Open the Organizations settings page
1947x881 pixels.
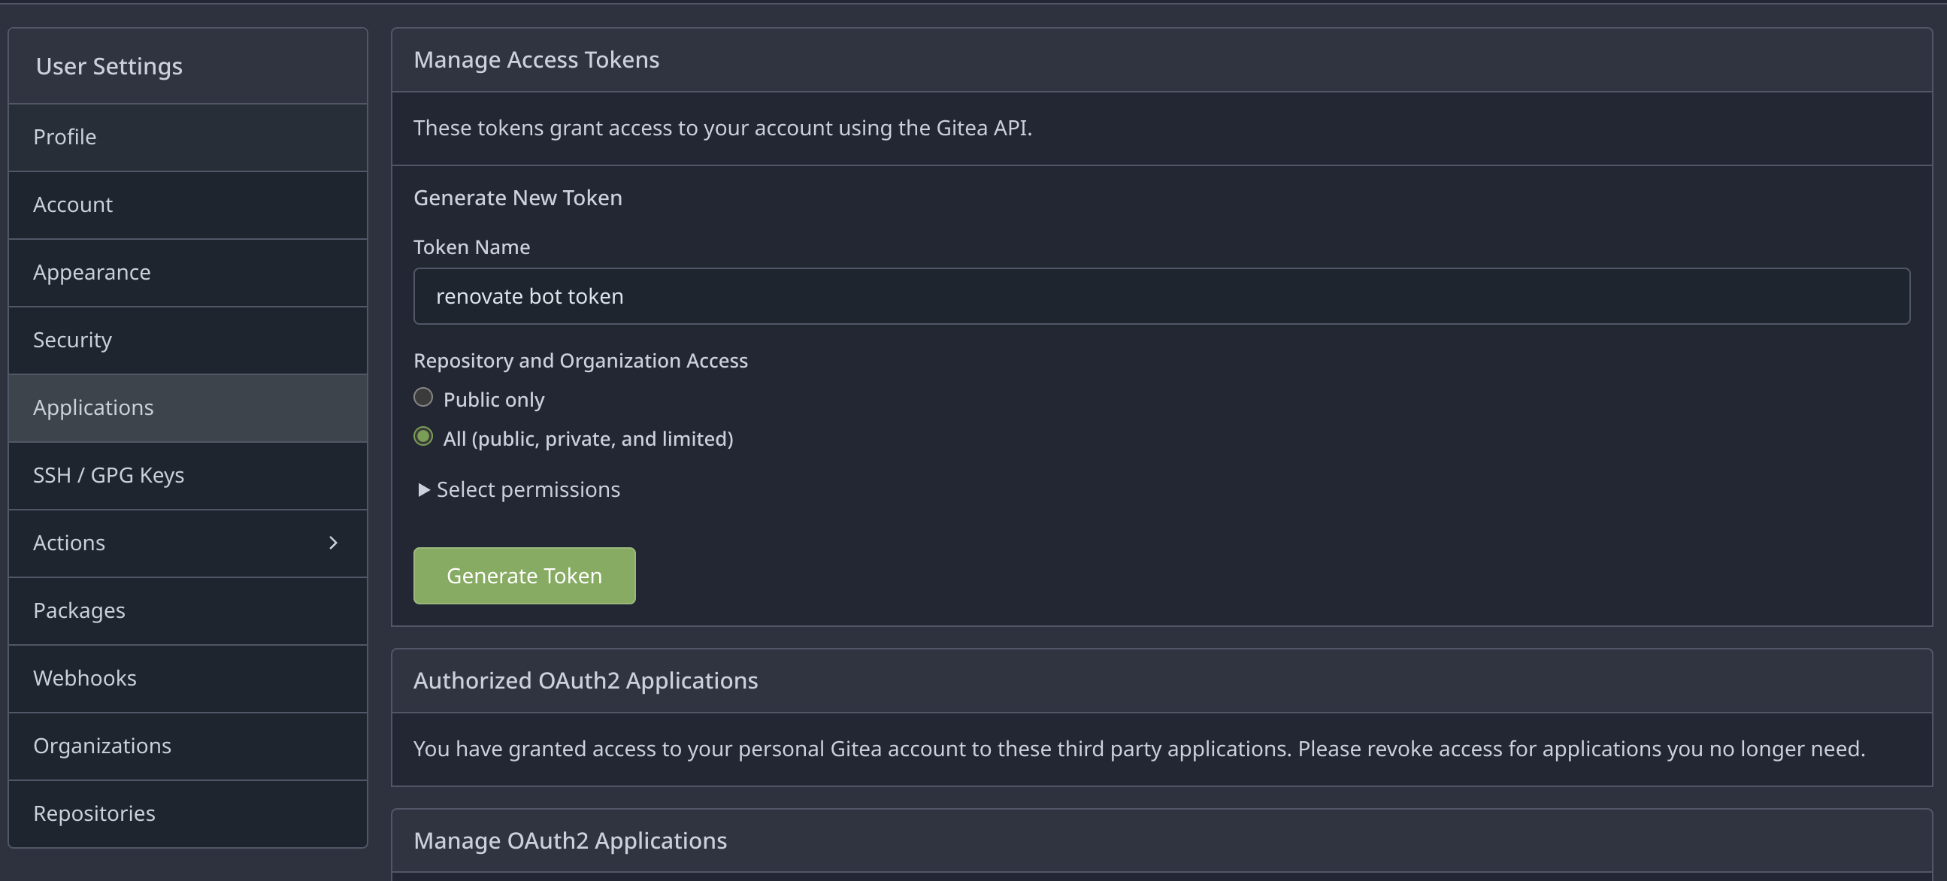point(102,745)
